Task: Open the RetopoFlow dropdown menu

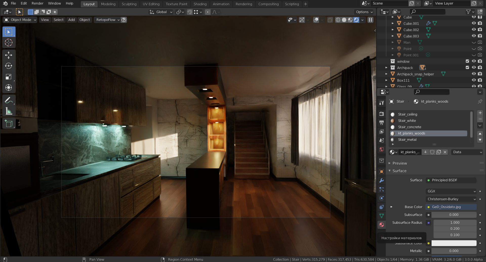Action: tap(108, 20)
